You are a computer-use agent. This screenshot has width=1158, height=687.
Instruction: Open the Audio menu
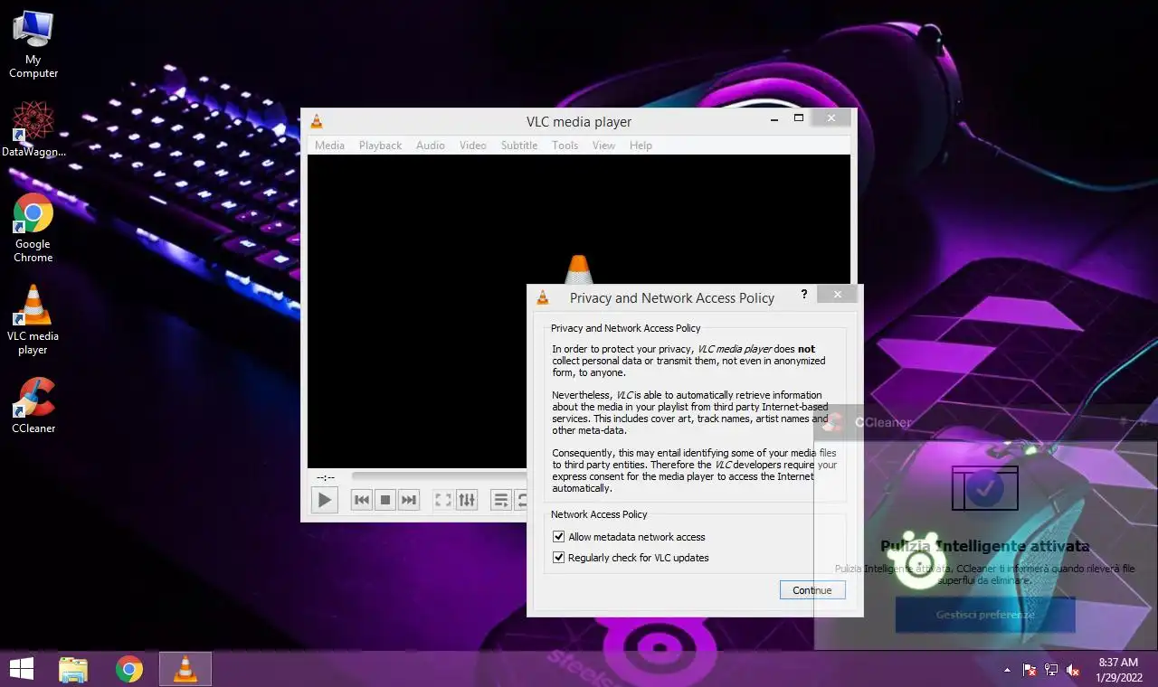click(x=431, y=146)
